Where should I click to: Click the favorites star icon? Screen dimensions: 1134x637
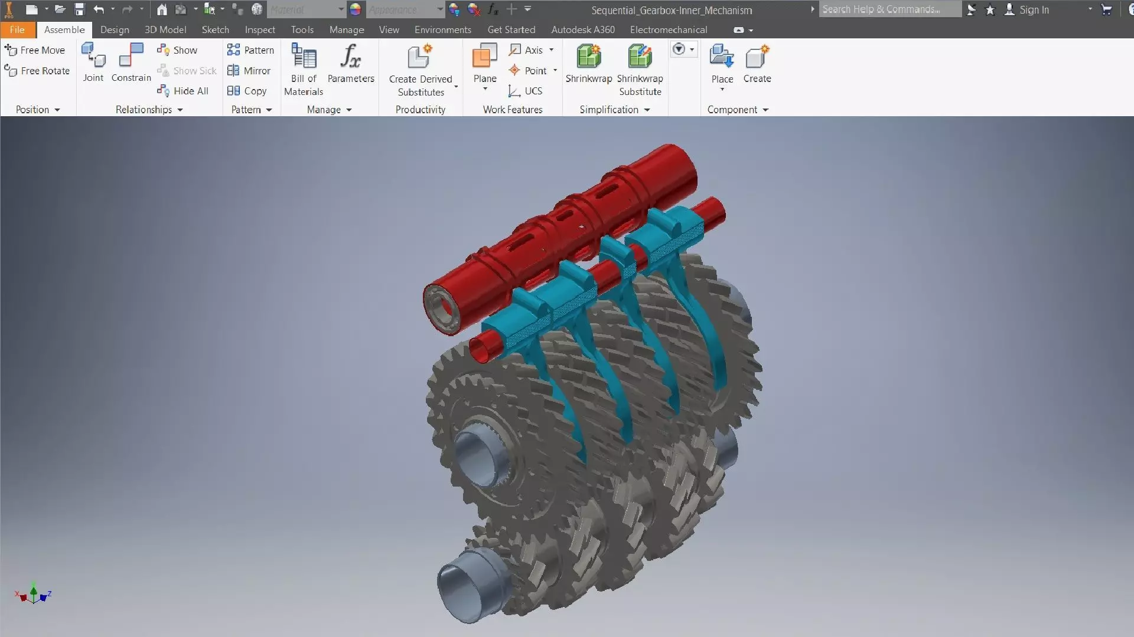990,9
